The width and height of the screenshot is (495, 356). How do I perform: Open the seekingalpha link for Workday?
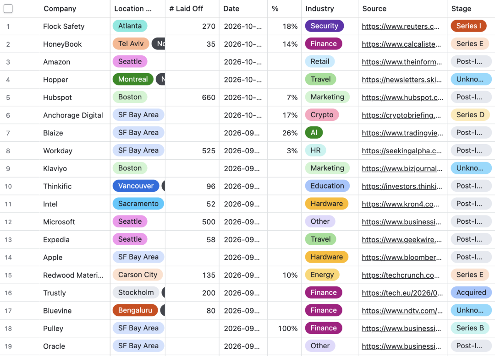[x=401, y=151]
